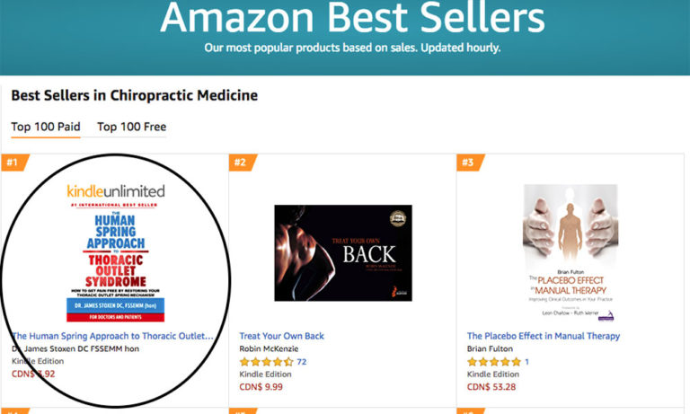690x414 pixels.
Task: Click the CDN$ 53.28 price
Action: point(491,387)
